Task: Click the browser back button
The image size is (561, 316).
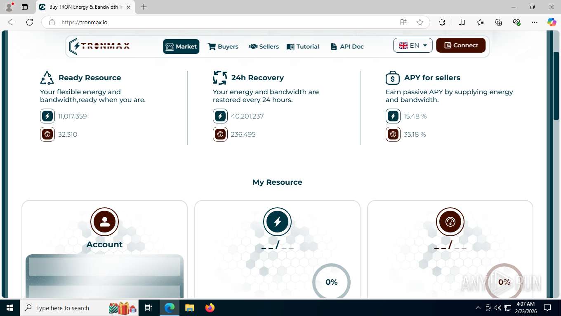Action: 12,22
